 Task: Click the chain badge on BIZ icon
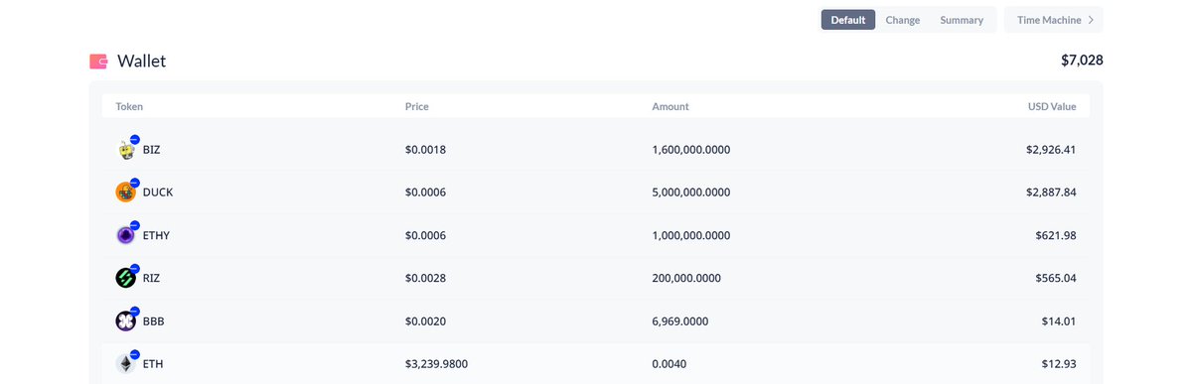click(134, 140)
